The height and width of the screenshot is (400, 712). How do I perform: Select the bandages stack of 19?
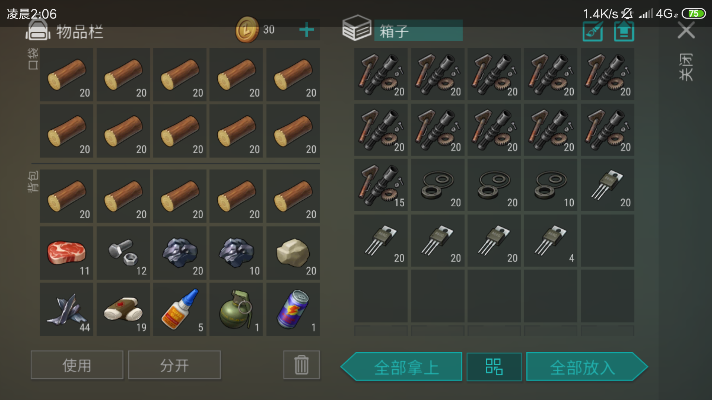coord(123,310)
